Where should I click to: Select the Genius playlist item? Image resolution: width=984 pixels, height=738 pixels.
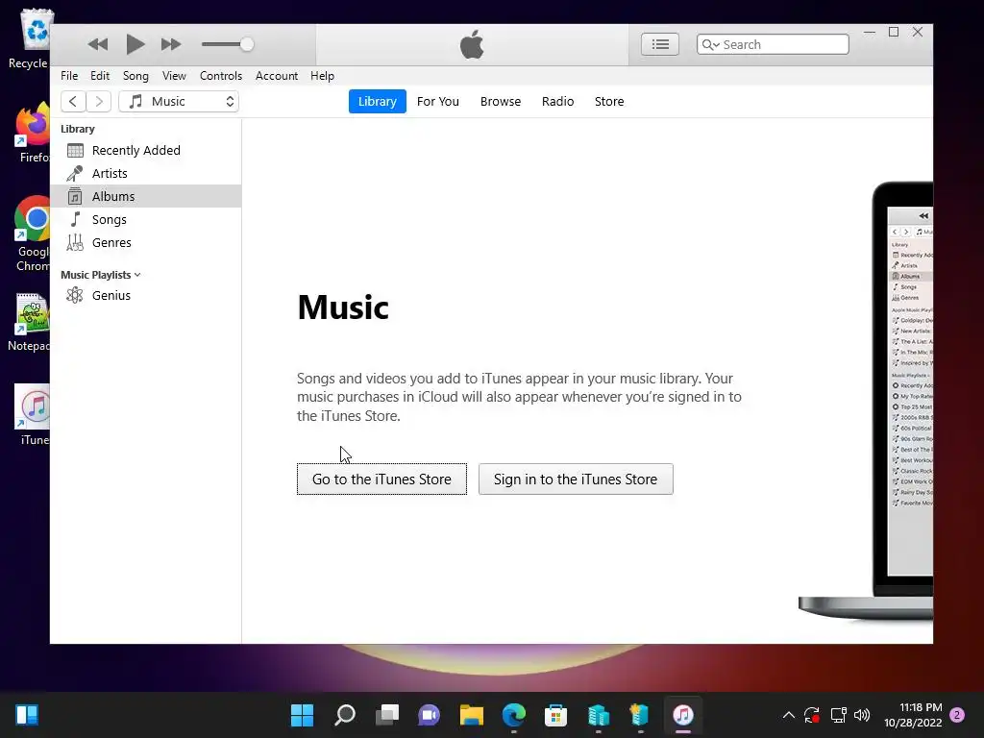click(146, 295)
